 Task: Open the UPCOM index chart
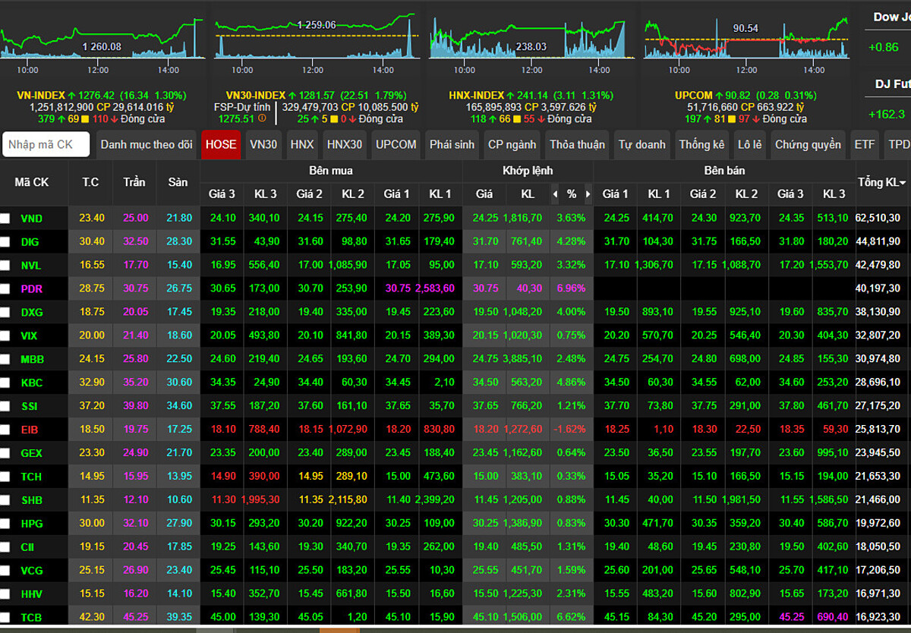746,38
